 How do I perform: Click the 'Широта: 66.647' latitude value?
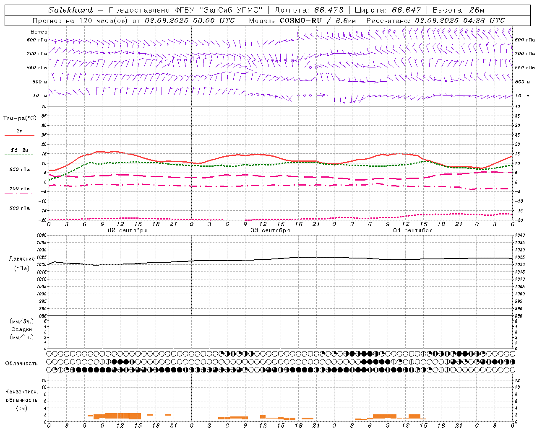(388, 10)
